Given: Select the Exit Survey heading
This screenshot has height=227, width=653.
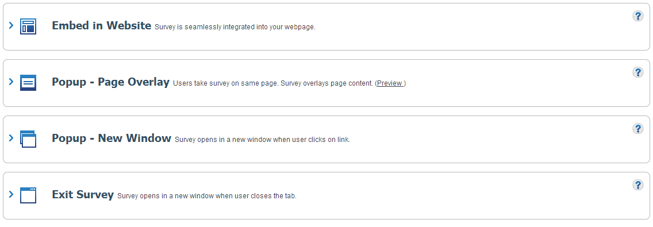Looking at the screenshot, I should click(x=82, y=194).
